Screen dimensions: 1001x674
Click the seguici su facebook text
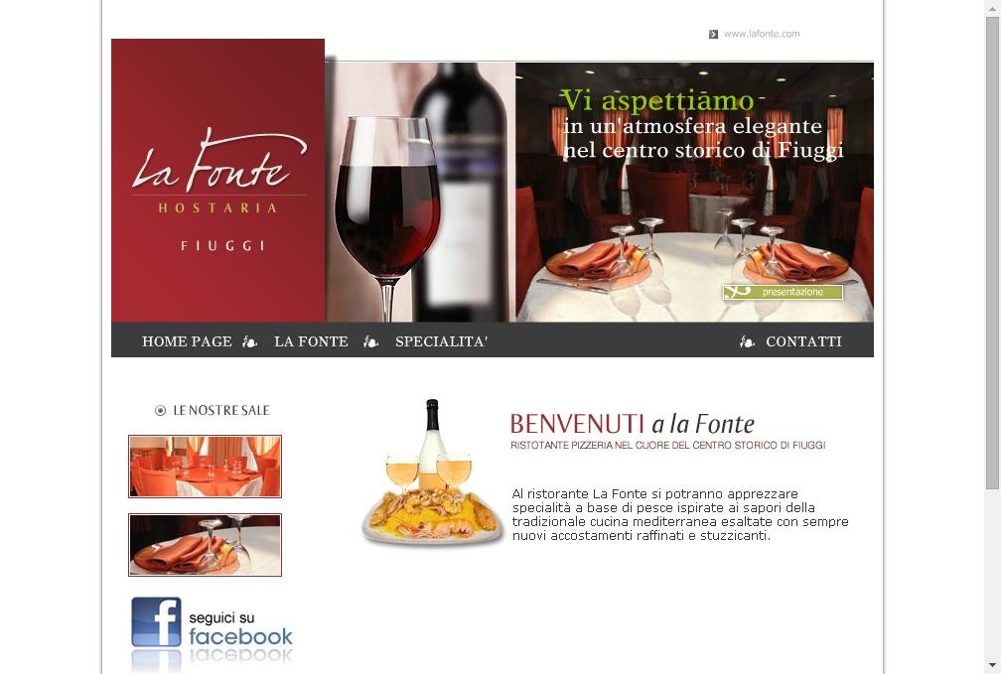[x=240, y=628]
